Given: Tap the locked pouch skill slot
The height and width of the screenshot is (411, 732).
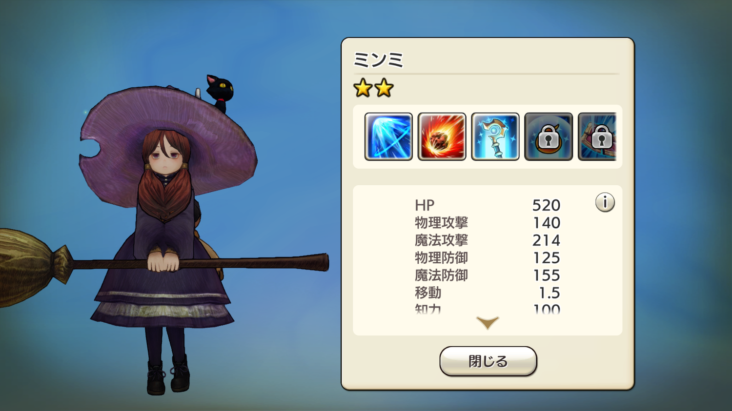Looking at the screenshot, I should pyautogui.click(x=549, y=137).
